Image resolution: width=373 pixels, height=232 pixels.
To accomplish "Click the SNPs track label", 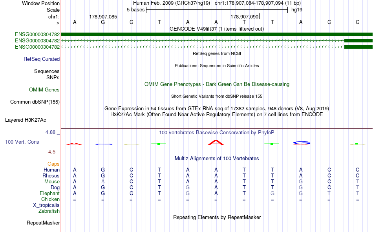I will [53, 77].
